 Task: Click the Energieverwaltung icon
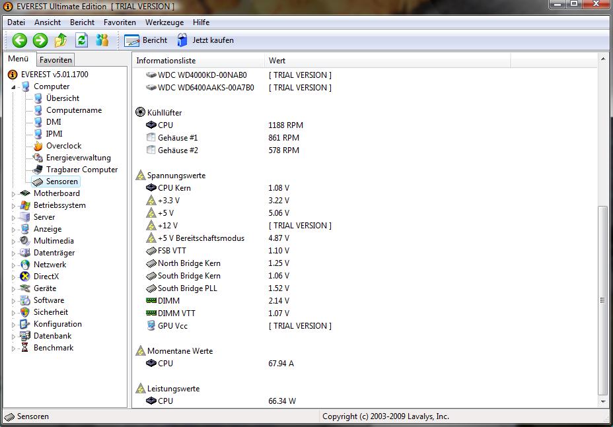pyautogui.click(x=38, y=158)
